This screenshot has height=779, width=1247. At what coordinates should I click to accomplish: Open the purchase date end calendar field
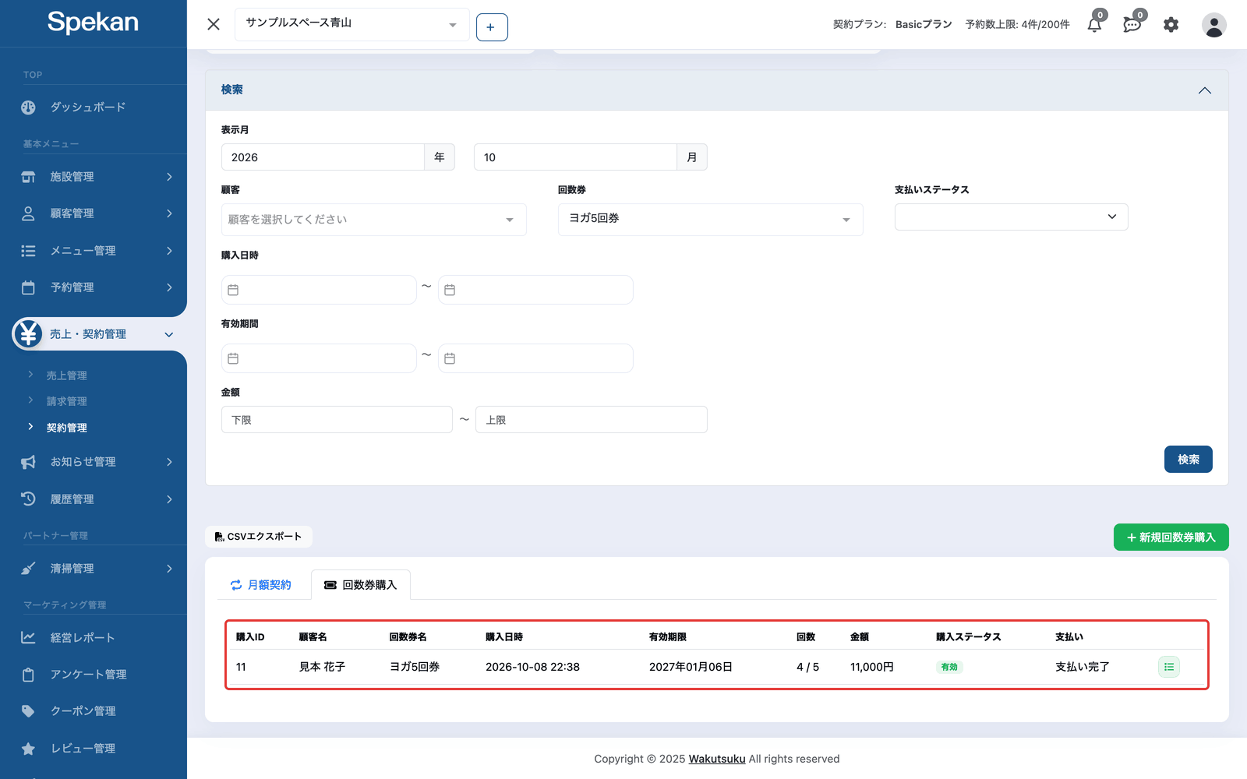pyautogui.click(x=535, y=290)
